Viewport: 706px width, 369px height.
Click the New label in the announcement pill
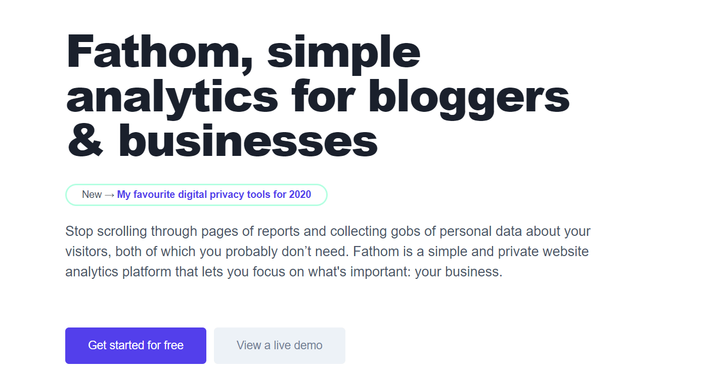[92, 194]
